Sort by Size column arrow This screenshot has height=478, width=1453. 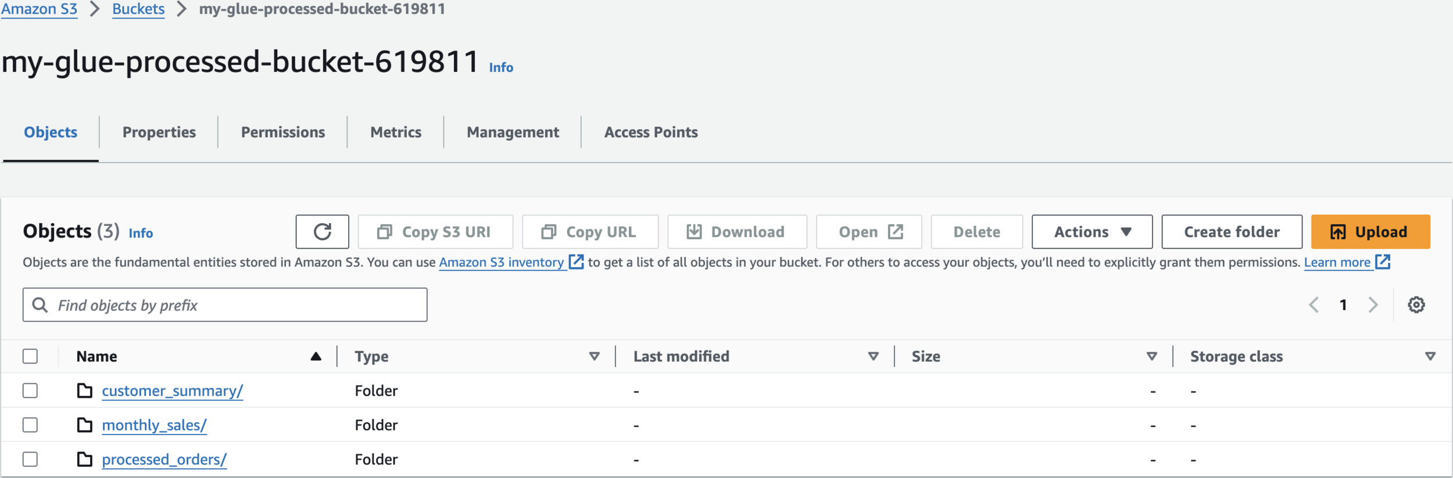coord(1151,357)
